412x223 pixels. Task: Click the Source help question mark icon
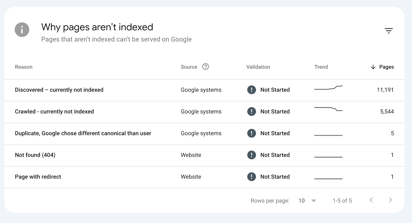(x=205, y=67)
